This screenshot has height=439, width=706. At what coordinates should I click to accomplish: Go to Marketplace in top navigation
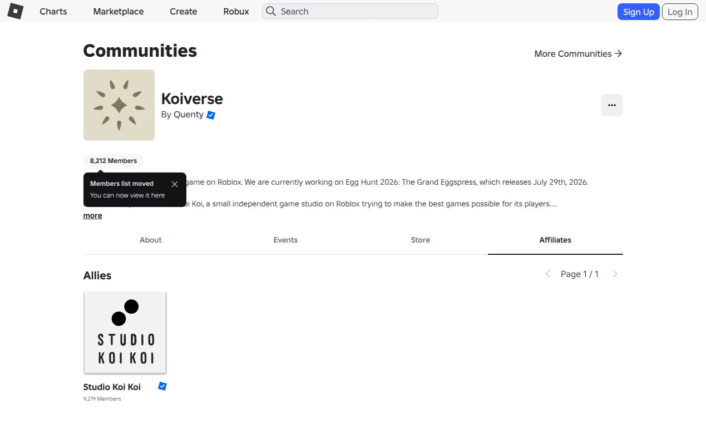[119, 11]
